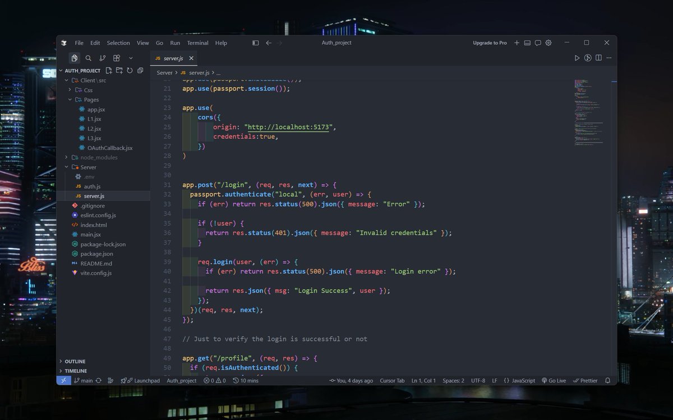Image resolution: width=673 pixels, height=420 pixels.
Task: Click the Upgrade to Pro button
Action: 490,43
